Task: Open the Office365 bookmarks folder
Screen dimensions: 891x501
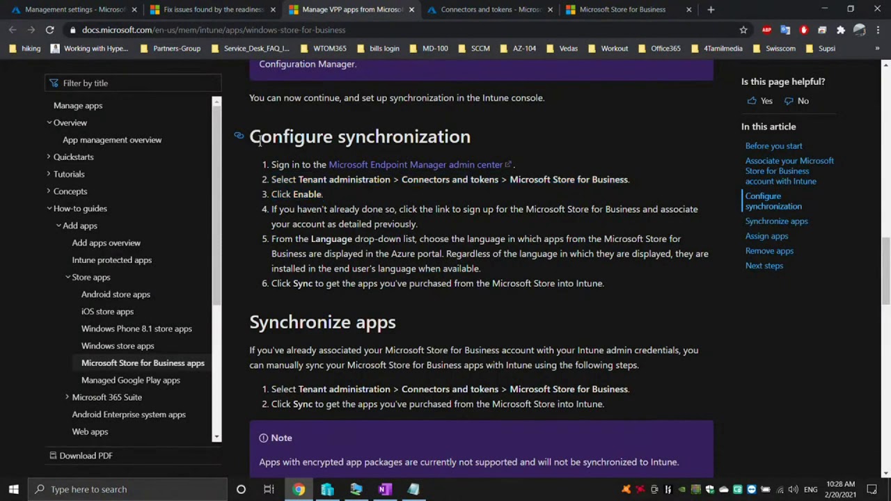Action: click(659, 49)
